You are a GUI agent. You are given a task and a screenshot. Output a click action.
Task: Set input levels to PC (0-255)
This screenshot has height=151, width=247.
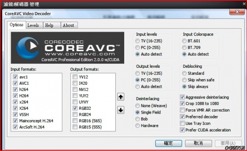coord(137,47)
